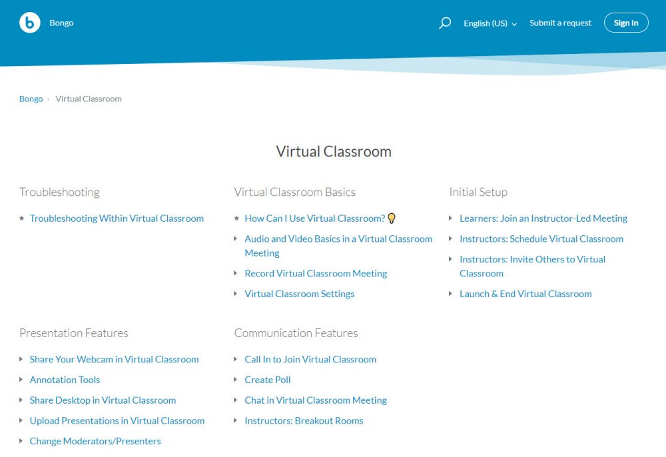Viewport: 666px width, 457px height.
Task: Click the Bongo logo icon
Action: point(30,23)
